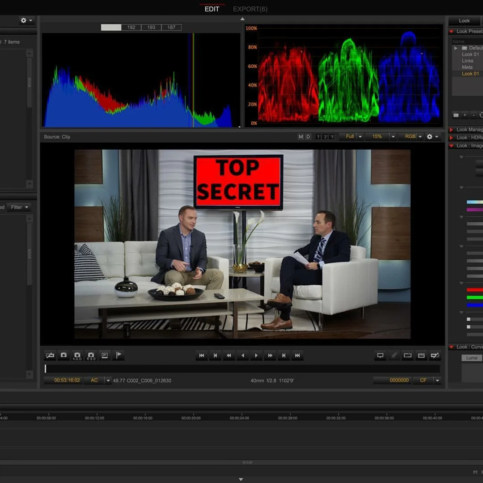Click the framed play preview icon

pyautogui.click(x=105, y=356)
